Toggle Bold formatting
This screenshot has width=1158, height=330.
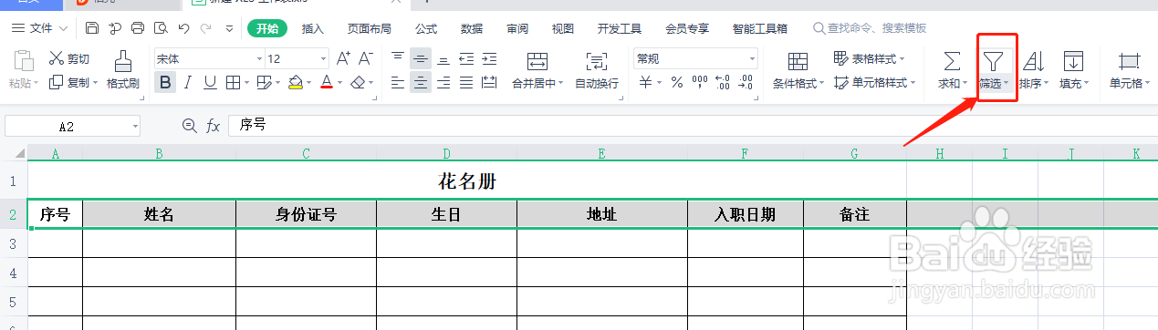pyautogui.click(x=165, y=83)
